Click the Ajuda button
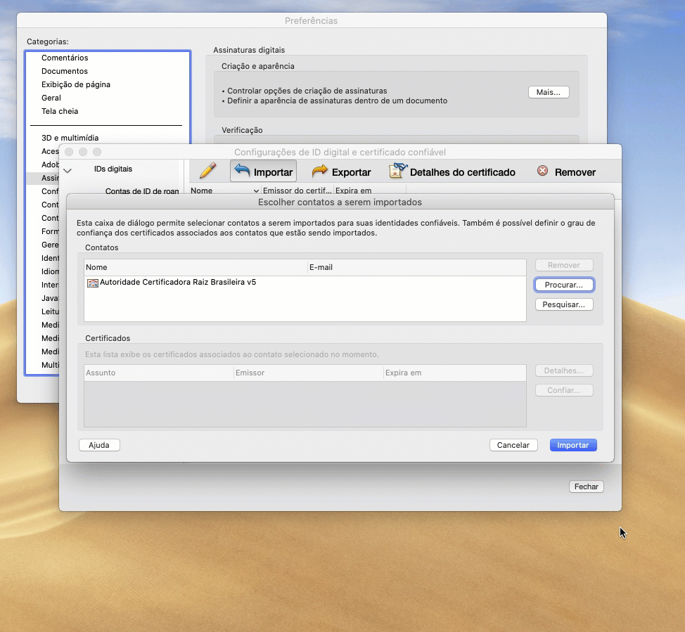Image resolution: width=685 pixels, height=632 pixels. (99, 445)
